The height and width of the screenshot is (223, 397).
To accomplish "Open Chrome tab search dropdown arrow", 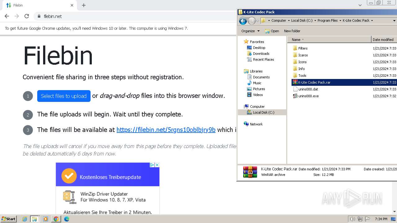I will click(360, 5).
